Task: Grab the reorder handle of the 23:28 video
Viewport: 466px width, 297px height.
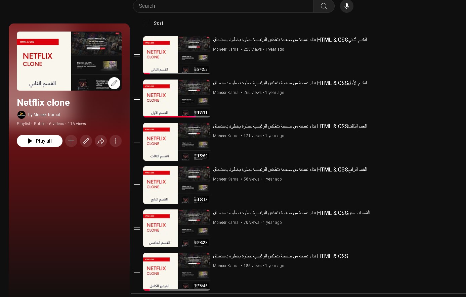Action: click(x=137, y=229)
